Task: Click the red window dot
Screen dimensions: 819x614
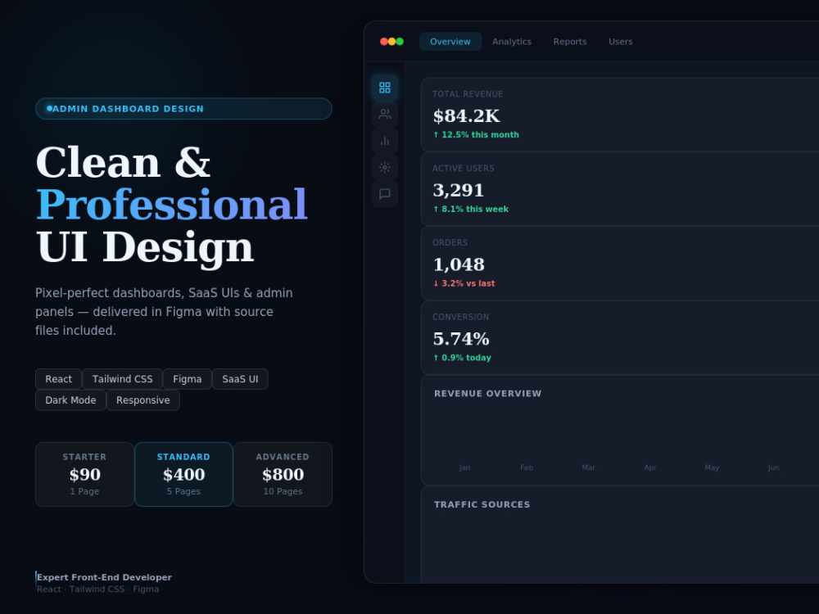Action: [384, 41]
